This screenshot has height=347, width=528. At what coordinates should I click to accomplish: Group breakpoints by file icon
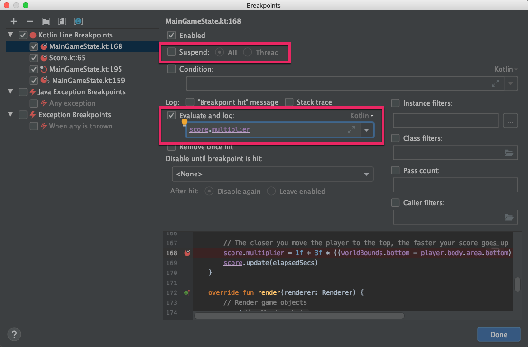pyautogui.click(x=62, y=21)
